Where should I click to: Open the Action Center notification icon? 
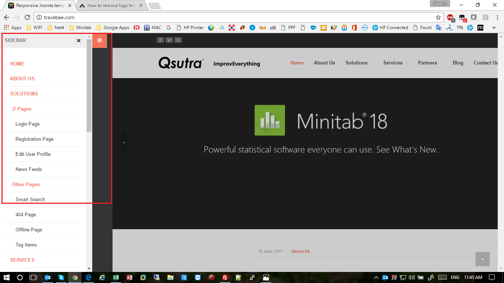pos(491,277)
